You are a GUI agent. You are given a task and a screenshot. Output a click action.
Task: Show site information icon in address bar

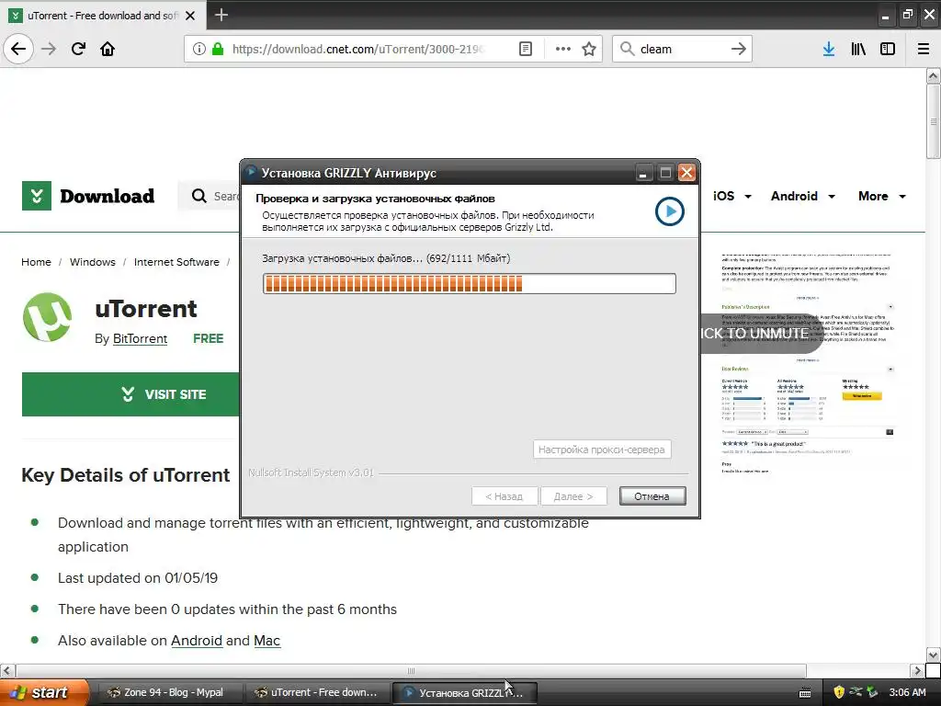point(198,50)
